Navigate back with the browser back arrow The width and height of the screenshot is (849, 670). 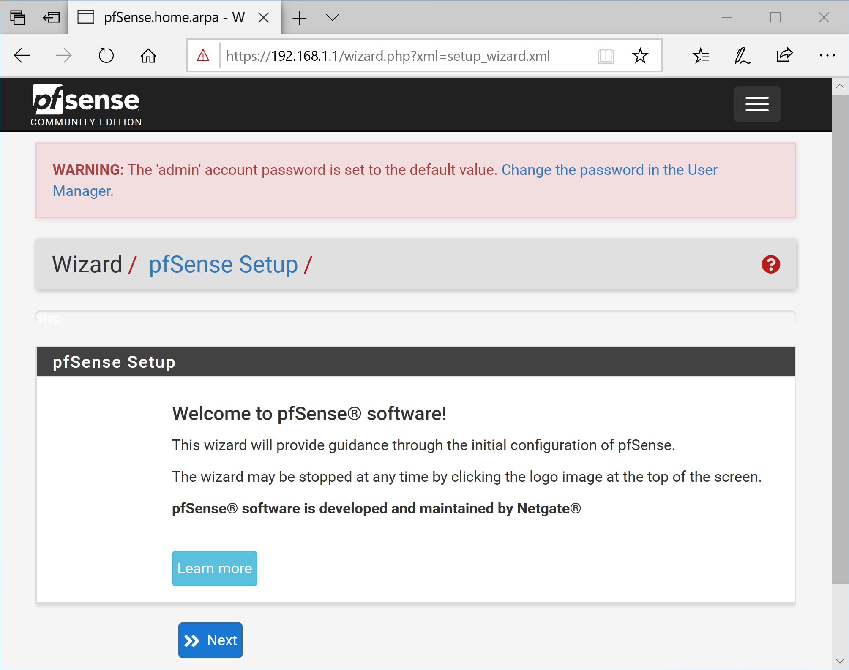tap(22, 55)
